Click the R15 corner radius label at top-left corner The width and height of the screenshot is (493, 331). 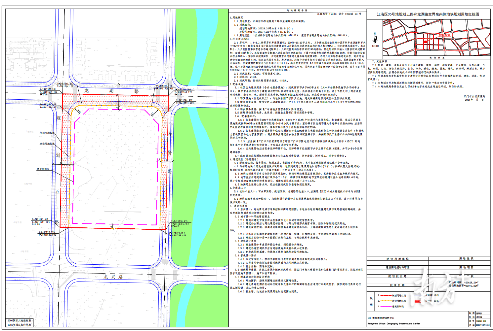coord(79,111)
